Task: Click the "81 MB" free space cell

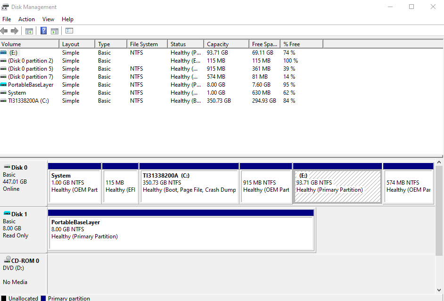Action: [x=260, y=77]
